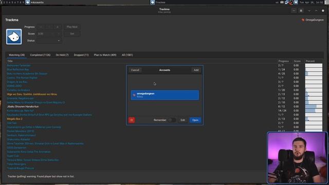Click the Accounts window icon in top panel

28,2
